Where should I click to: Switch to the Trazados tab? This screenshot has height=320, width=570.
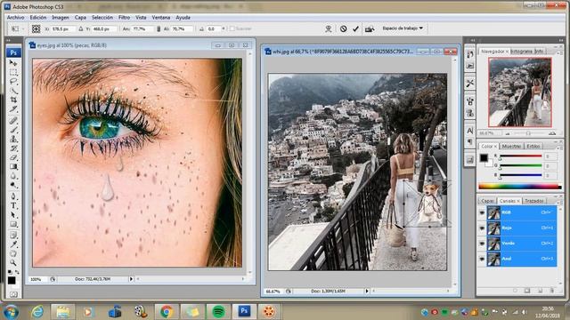[x=533, y=201]
